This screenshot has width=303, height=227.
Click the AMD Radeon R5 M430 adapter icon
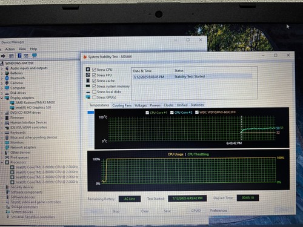pos(12,103)
